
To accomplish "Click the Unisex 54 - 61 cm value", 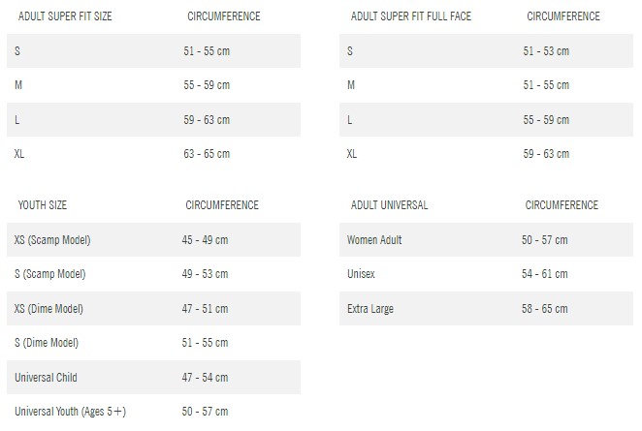I will pos(544,274).
